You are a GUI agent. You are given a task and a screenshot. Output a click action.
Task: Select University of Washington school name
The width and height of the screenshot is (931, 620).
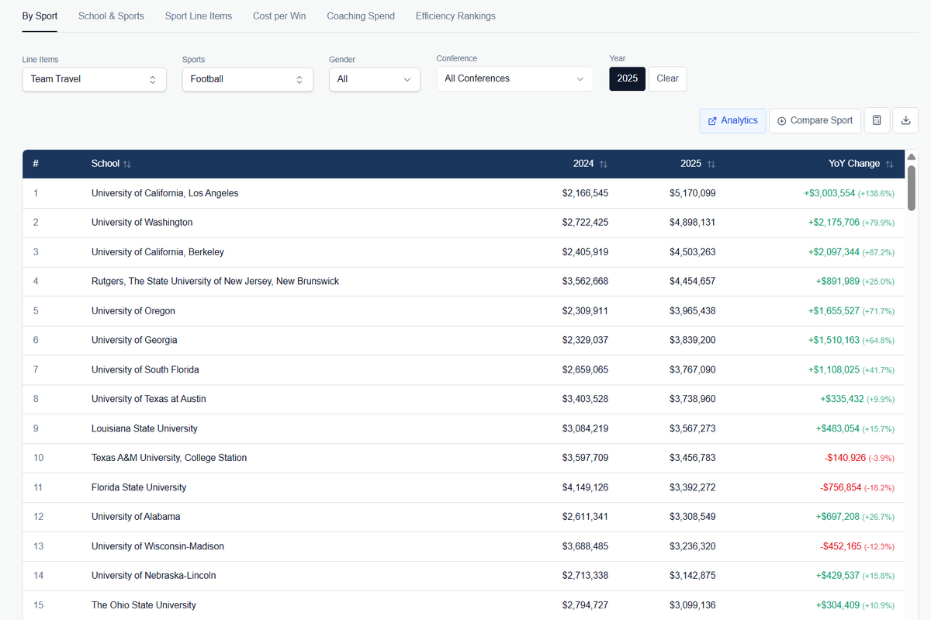142,223
